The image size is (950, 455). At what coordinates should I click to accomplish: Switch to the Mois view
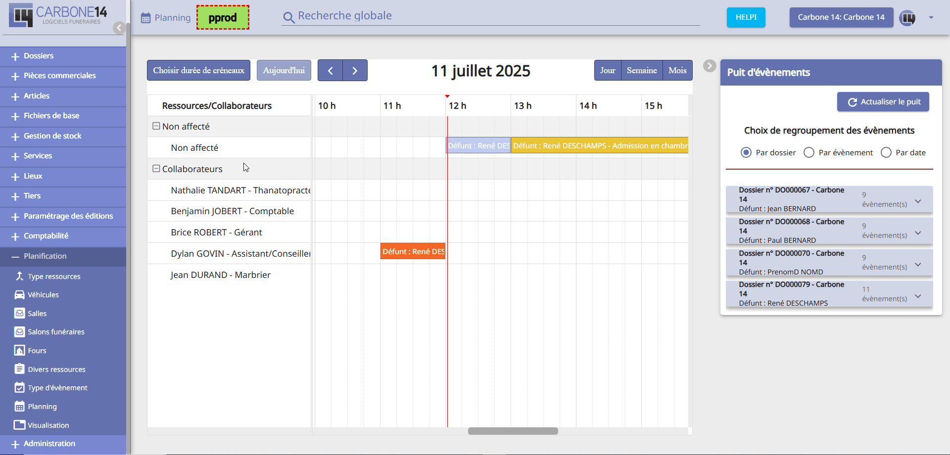[x=677, y=70]
